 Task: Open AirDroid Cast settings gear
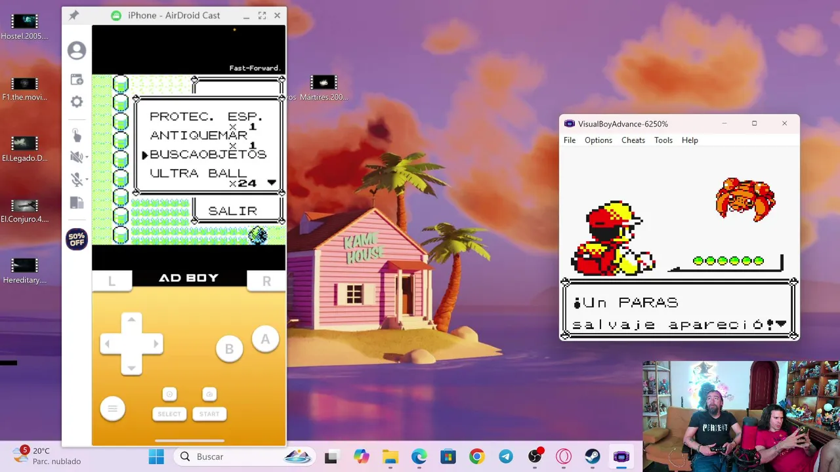77,102
